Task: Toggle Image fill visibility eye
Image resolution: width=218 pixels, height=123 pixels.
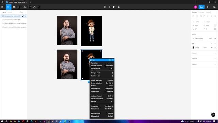Action: pyautogui.click(x=212, y=47)
